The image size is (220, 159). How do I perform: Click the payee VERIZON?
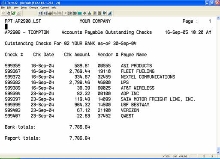130,110
